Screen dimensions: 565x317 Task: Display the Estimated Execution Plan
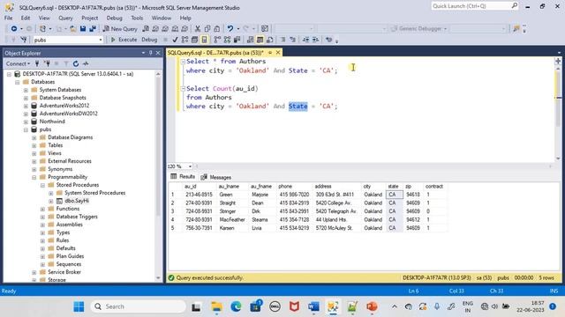185,40
